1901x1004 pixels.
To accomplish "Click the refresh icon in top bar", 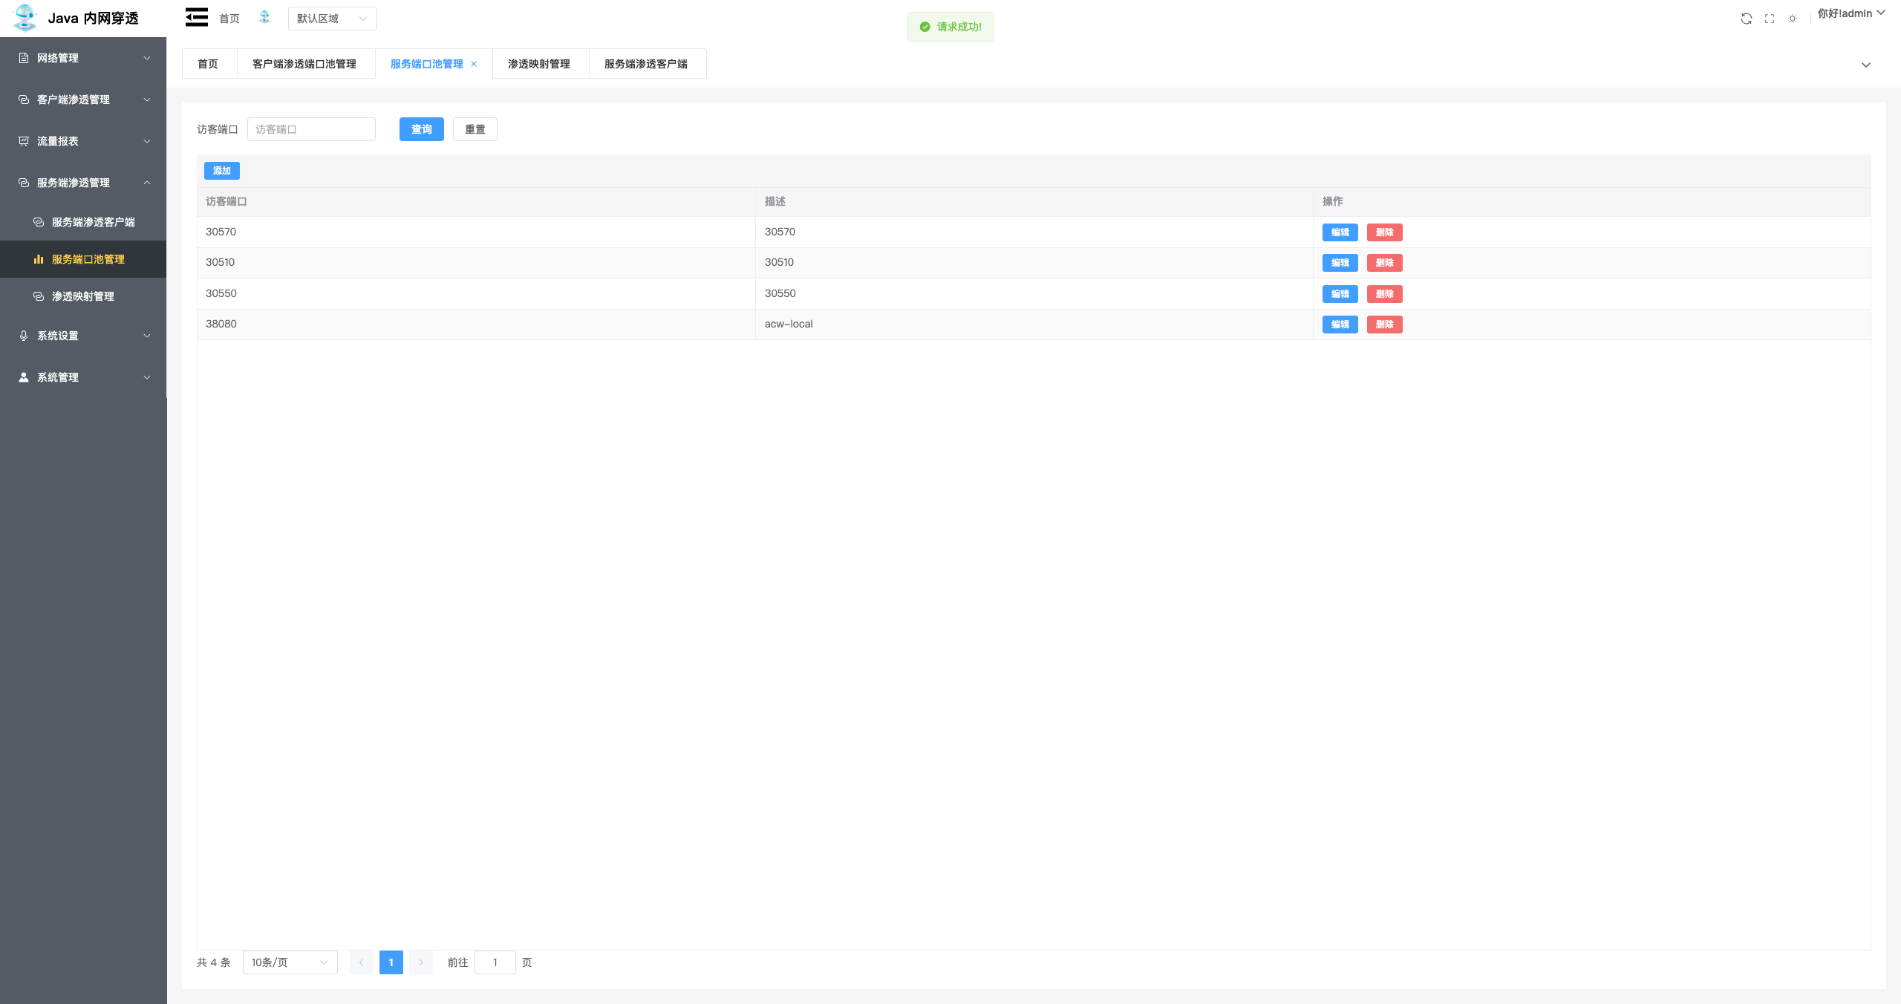I will [1746, 19].
